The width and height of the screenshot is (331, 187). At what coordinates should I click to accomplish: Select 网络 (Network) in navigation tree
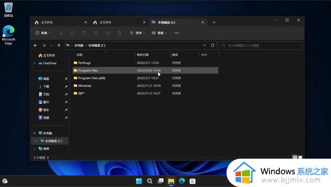click(44, 149)
